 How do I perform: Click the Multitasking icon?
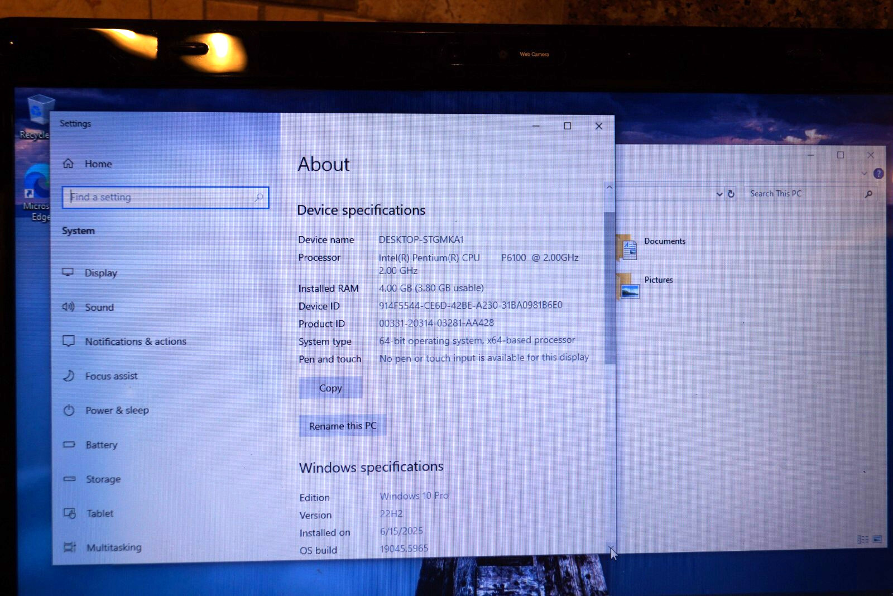pos(70,547)
